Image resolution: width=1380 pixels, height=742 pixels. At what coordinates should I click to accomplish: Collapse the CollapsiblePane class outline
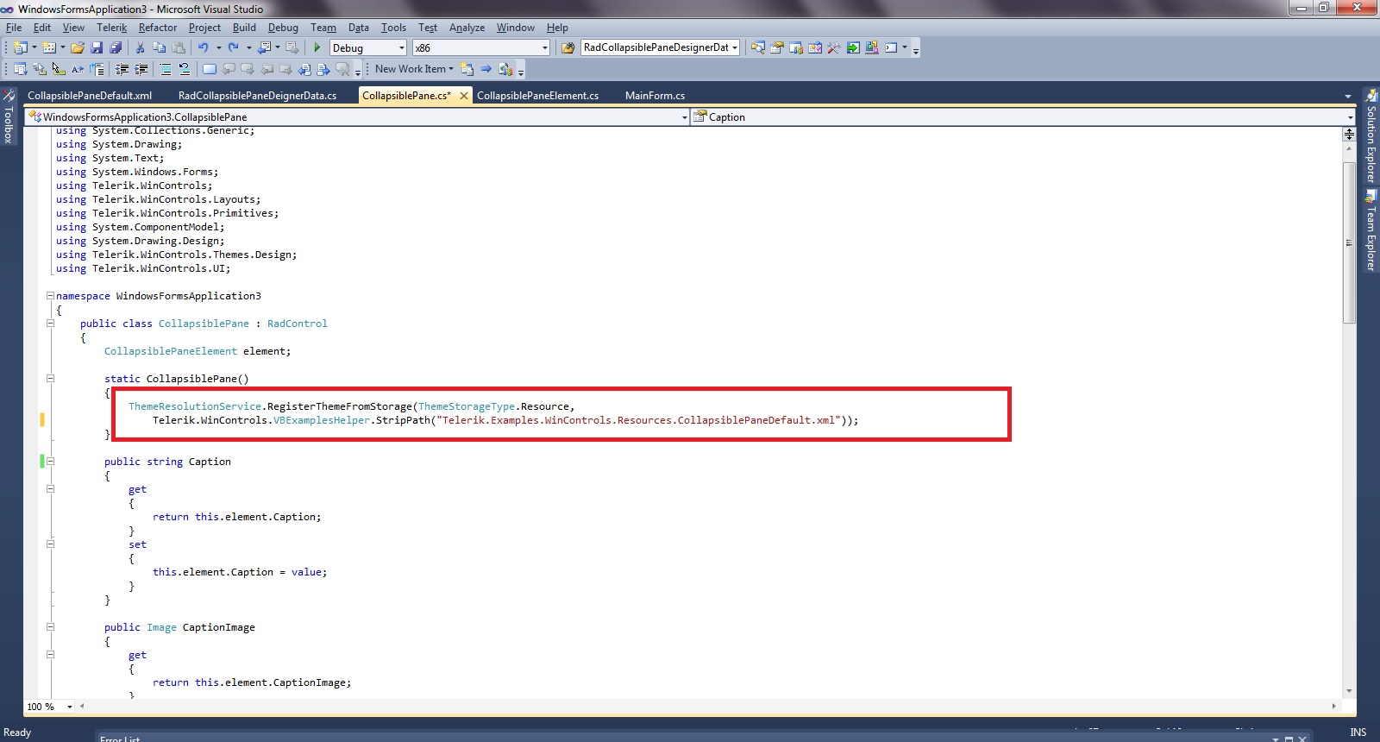(50, 324)
